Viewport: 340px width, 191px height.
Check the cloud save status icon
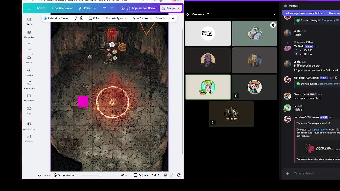tap(123, 8)
